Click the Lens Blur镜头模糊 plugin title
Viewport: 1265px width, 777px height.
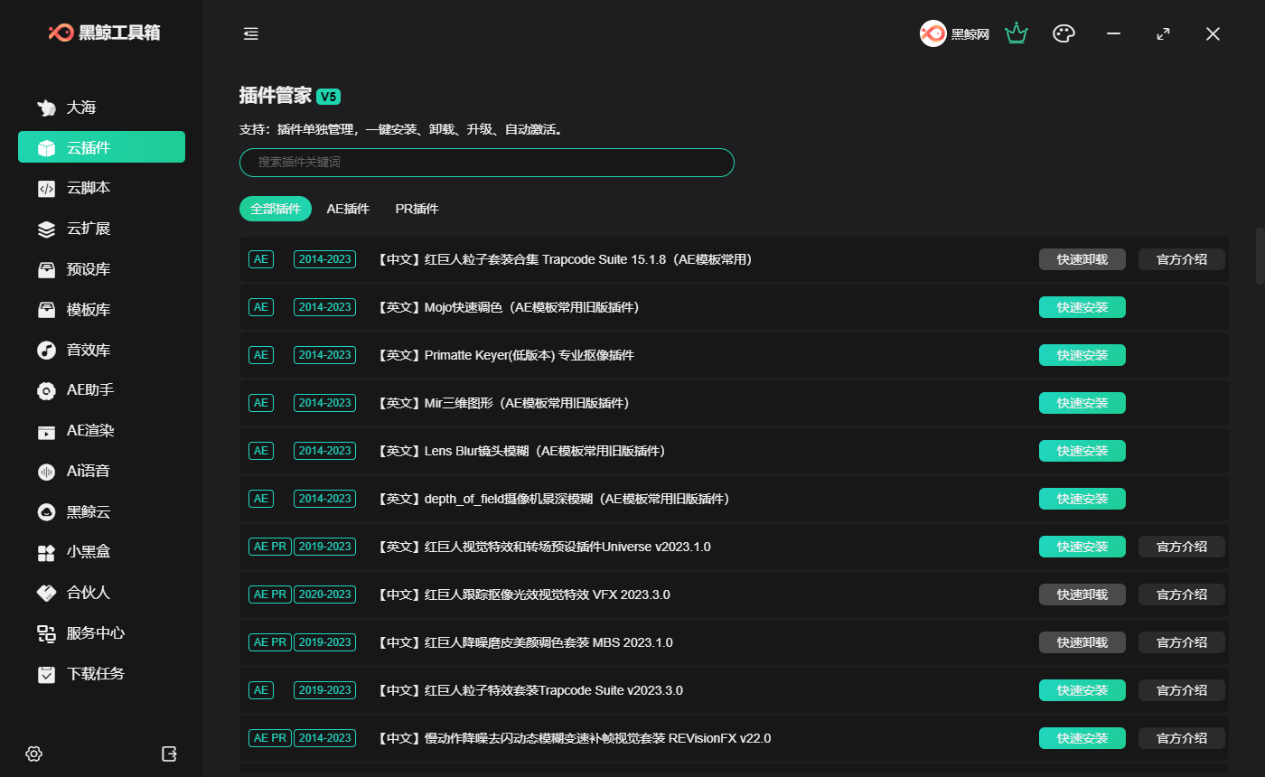(520, 451)
